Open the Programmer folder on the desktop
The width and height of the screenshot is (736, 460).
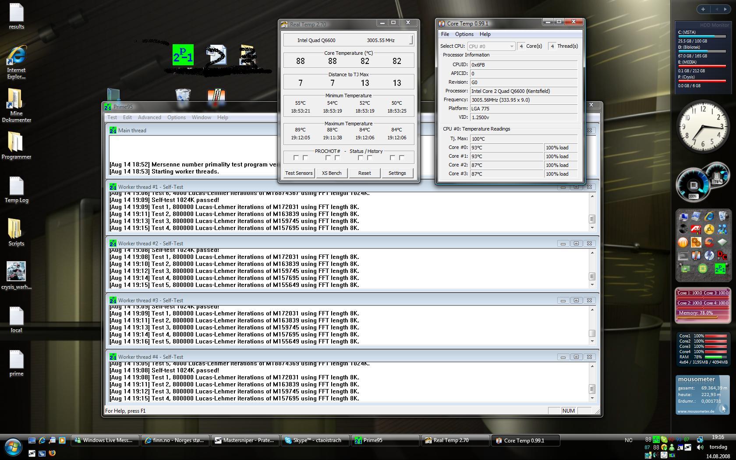16,146
